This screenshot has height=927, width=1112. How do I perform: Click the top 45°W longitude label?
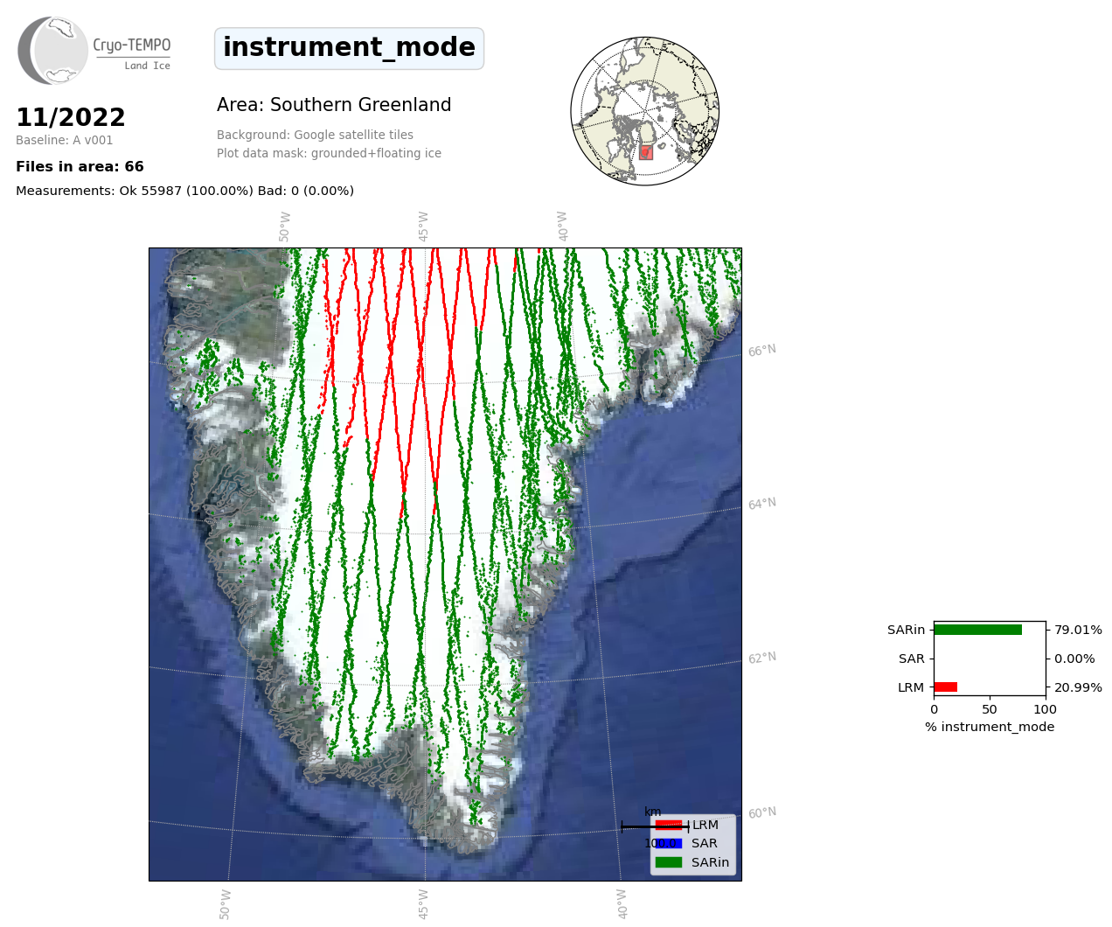click(424, 227)
